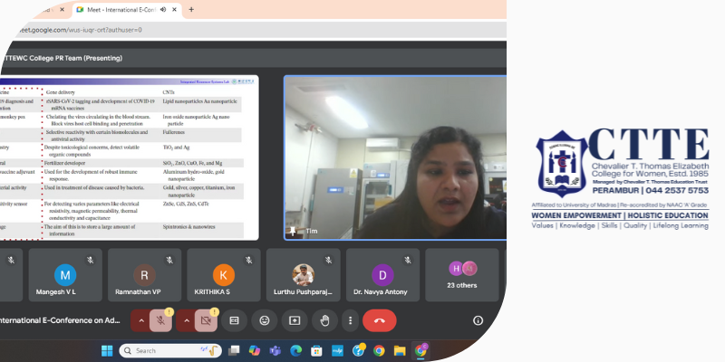Image resolution: width=725 pixels, height=362 pixels.
Task: Click muted mic icon on Lurthu Pushparaj tile
Action: click(x=328, y=261)
